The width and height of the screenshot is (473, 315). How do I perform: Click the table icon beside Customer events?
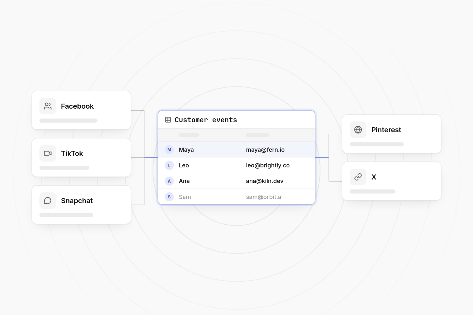[168, 120]
